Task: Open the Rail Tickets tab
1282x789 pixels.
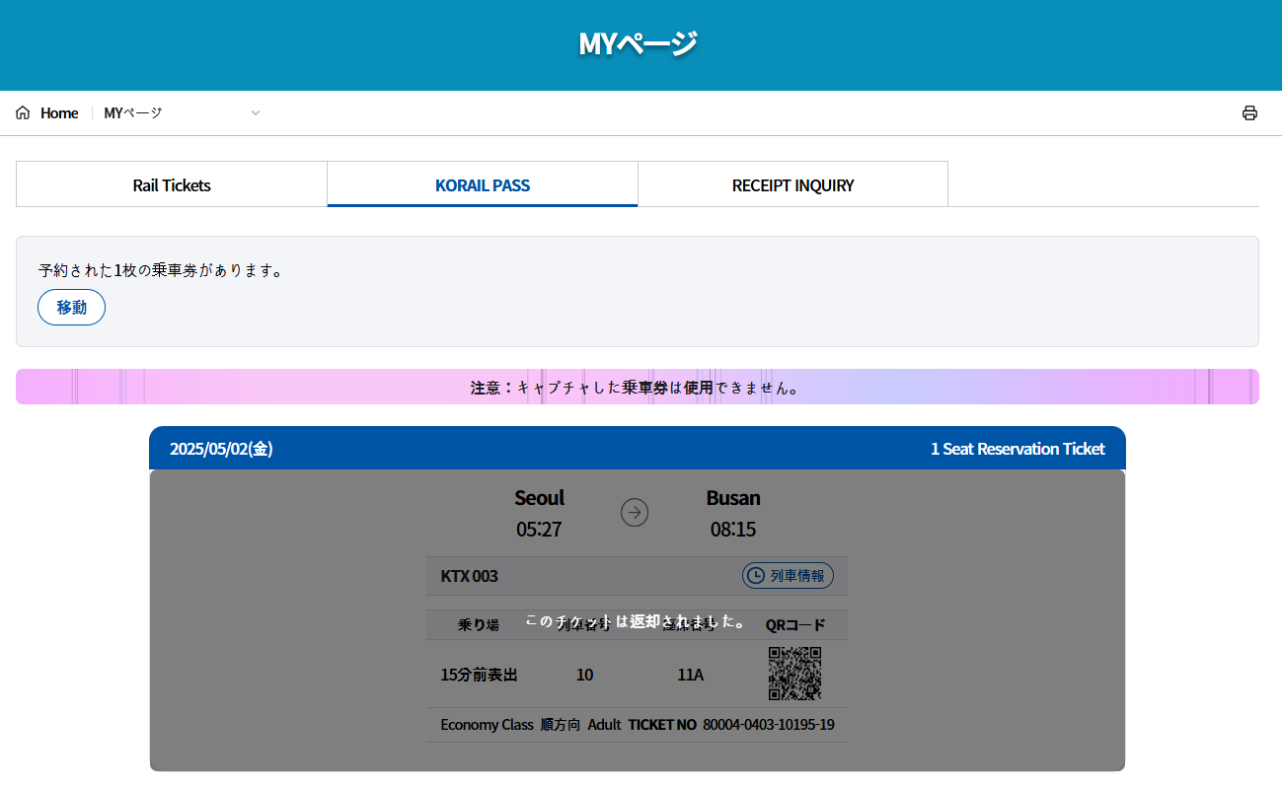Action: (x=172, y=185)
